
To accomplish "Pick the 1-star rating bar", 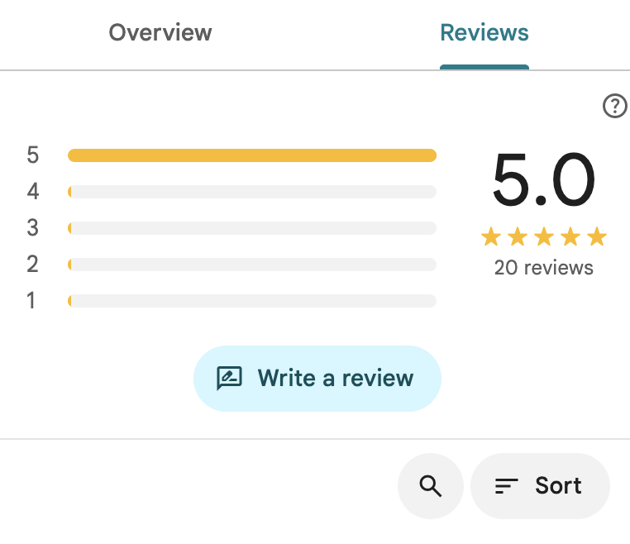I will [x=252, y=300].
